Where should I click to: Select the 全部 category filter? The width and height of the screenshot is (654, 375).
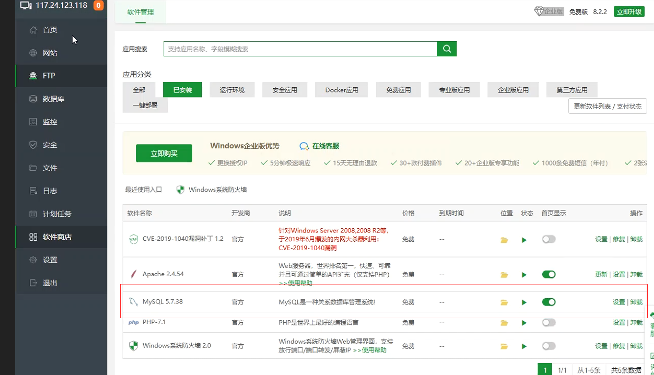[139, 90]
